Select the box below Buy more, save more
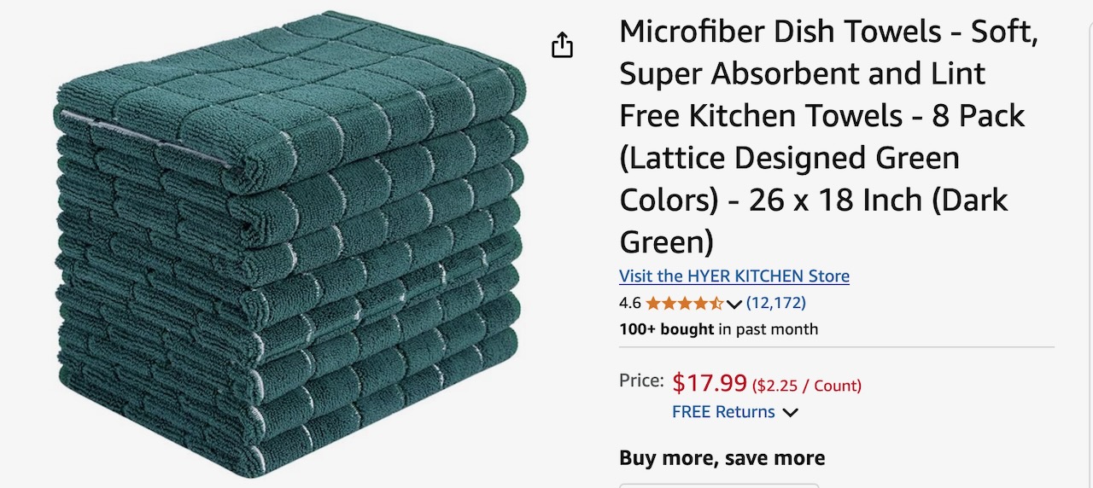 click(x=719, y=485)
